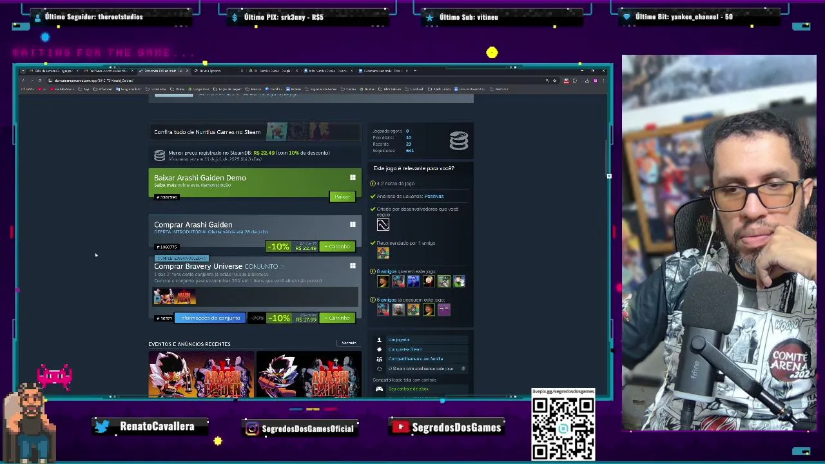Click help icon beside Steam analysis row

pos(463,369)
